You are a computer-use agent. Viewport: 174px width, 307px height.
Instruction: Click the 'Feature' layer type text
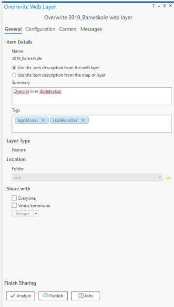pos(19,150)
